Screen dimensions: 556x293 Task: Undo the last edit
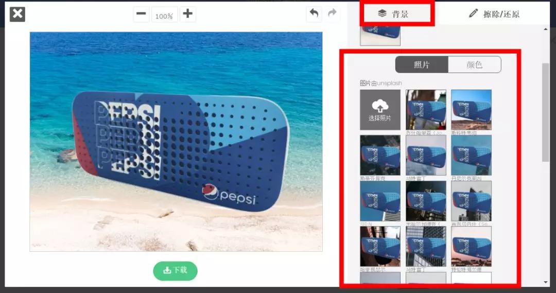(314, 13)
